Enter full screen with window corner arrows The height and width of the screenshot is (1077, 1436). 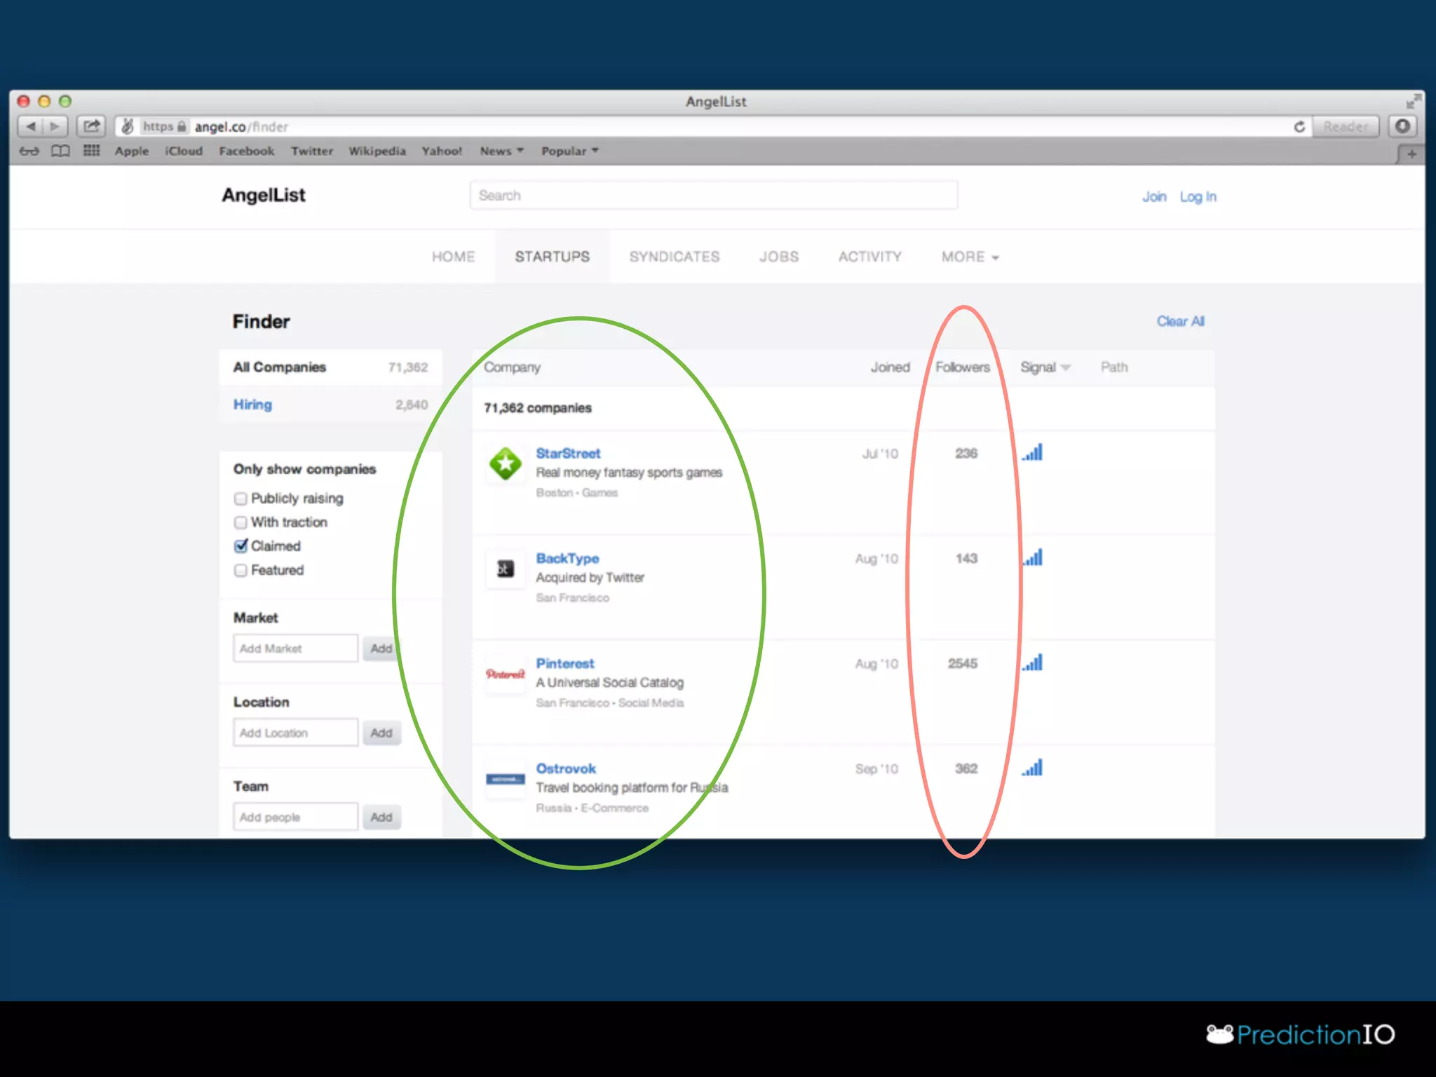tap(1413, 101)
